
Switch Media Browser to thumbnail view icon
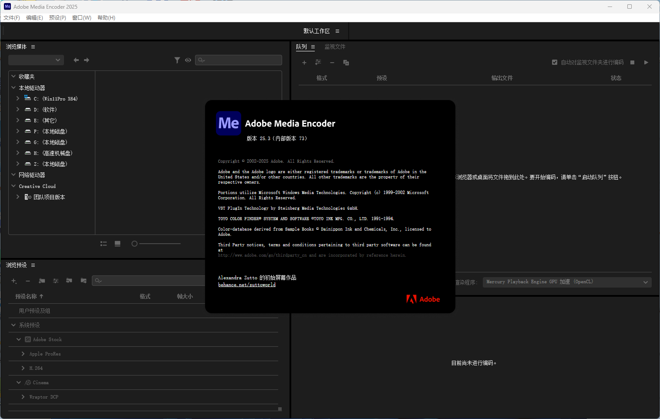118,244
